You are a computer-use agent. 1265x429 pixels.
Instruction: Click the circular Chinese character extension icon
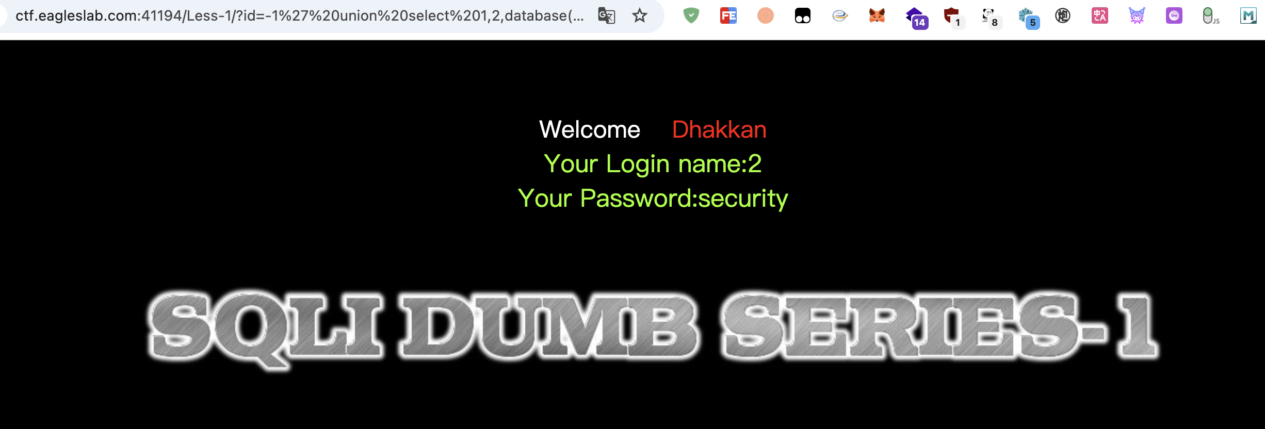click(1063, 15)
